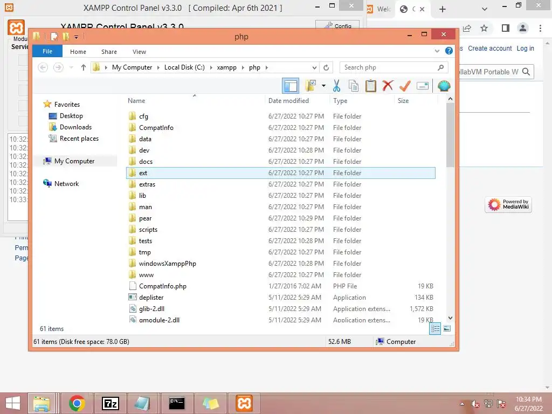Click the Forward navigation arrow
This screenshot has width=552, height=414.
(58, 67)
